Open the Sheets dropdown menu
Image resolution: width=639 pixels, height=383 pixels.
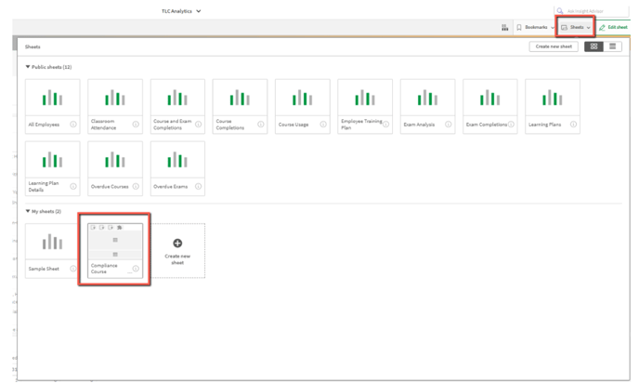tap(575, 28)
